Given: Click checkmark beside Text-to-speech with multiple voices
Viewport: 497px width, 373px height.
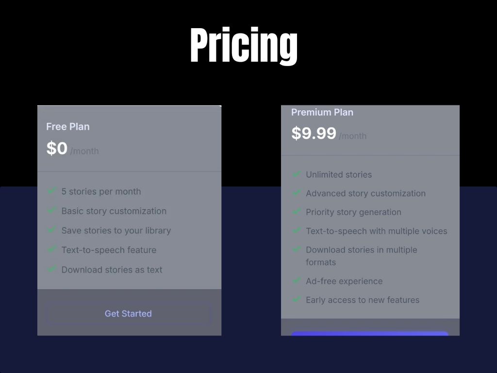Looking at the screenshot, I should 297,231.
